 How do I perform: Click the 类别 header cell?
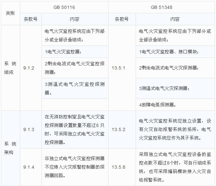pos(10,13)
